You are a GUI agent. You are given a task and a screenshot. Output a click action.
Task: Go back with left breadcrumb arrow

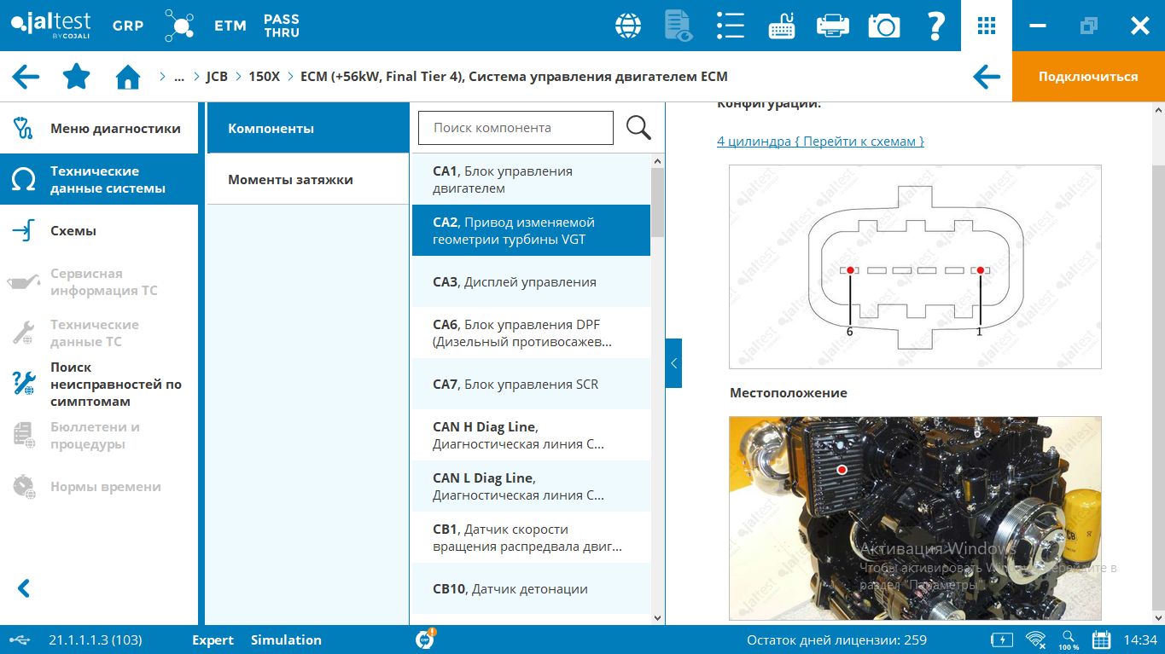[26, 77]
